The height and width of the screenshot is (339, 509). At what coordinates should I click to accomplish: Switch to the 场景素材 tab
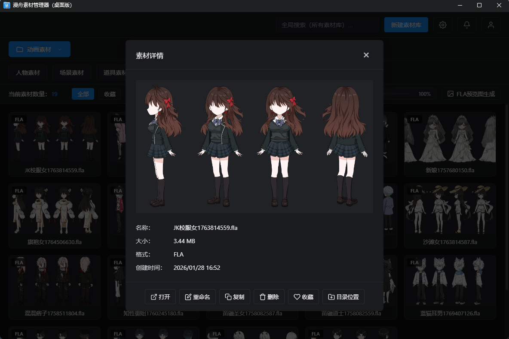coord(72,73)
